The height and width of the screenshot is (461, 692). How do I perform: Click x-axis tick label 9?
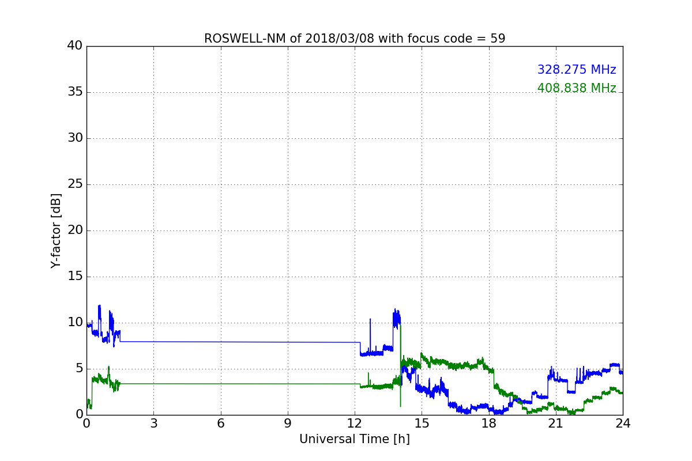[288, 423]
